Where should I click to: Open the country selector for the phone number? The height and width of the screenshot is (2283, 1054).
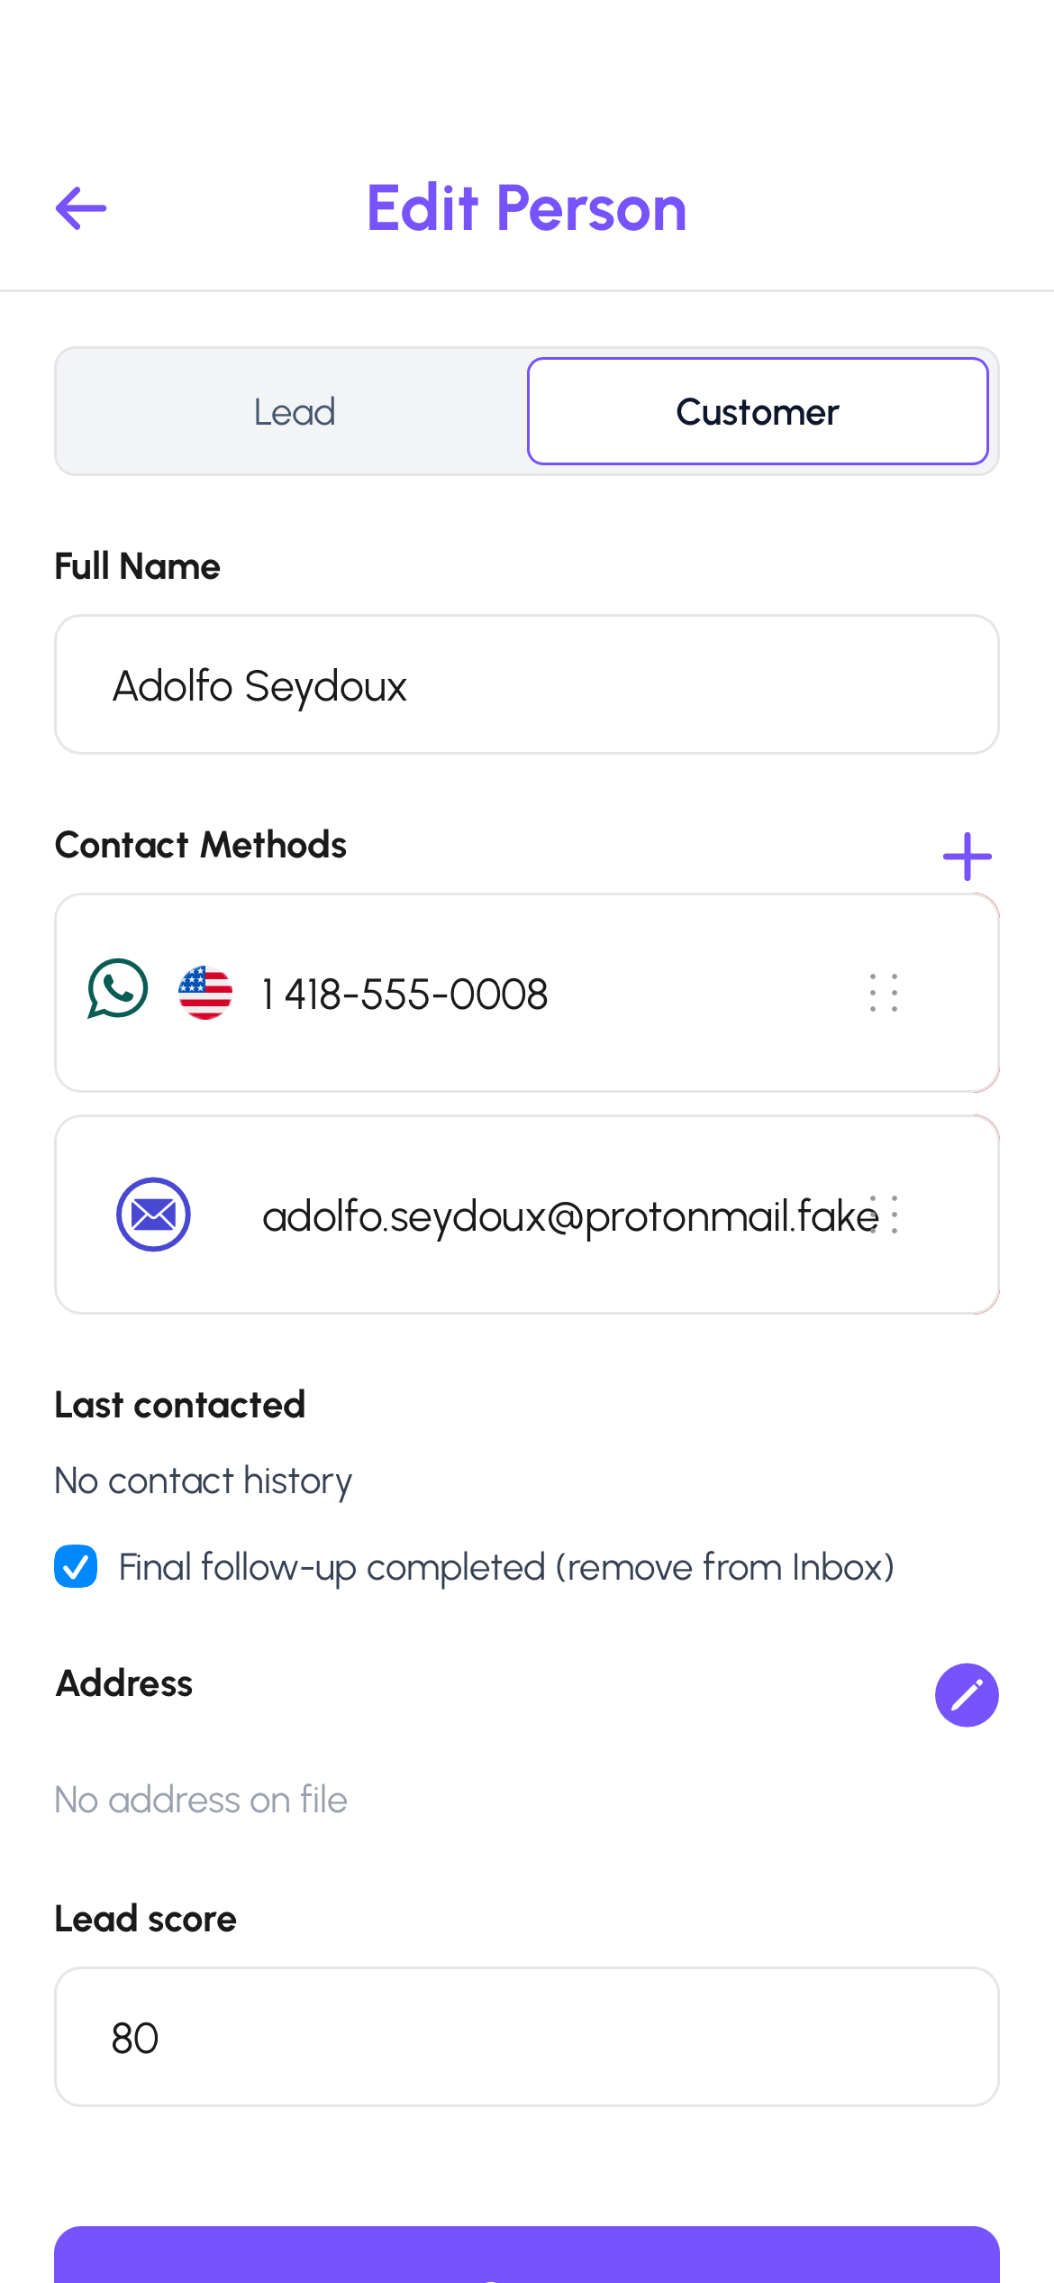[x=204, y=992]
